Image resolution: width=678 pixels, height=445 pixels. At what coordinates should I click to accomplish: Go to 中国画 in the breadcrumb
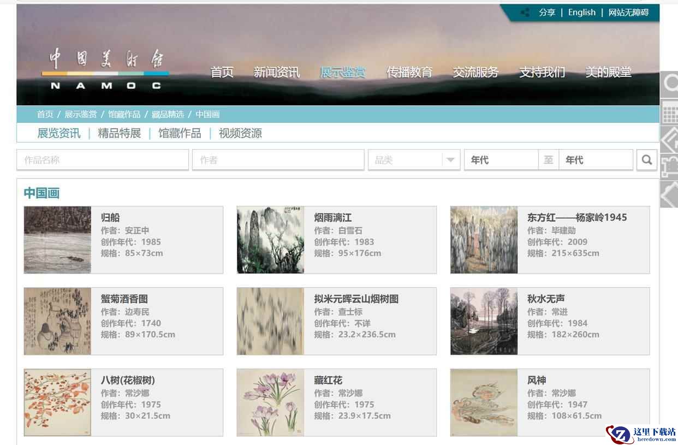[207, 114]
